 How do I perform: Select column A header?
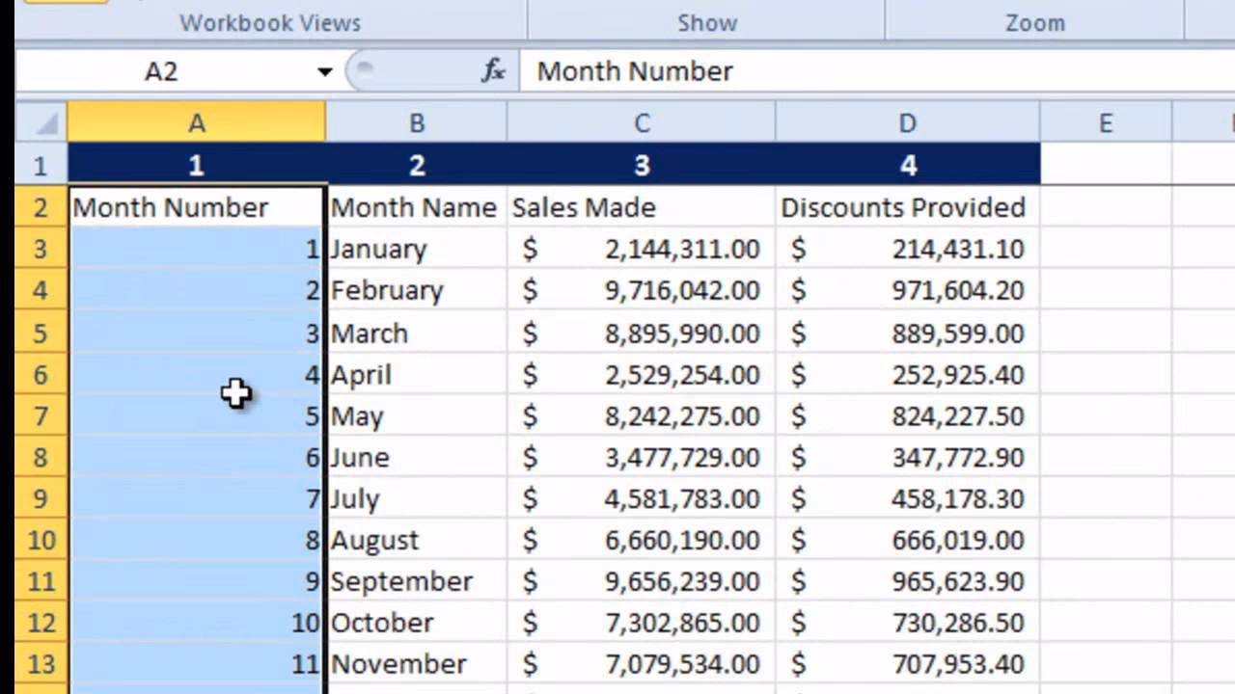[197, 122]
